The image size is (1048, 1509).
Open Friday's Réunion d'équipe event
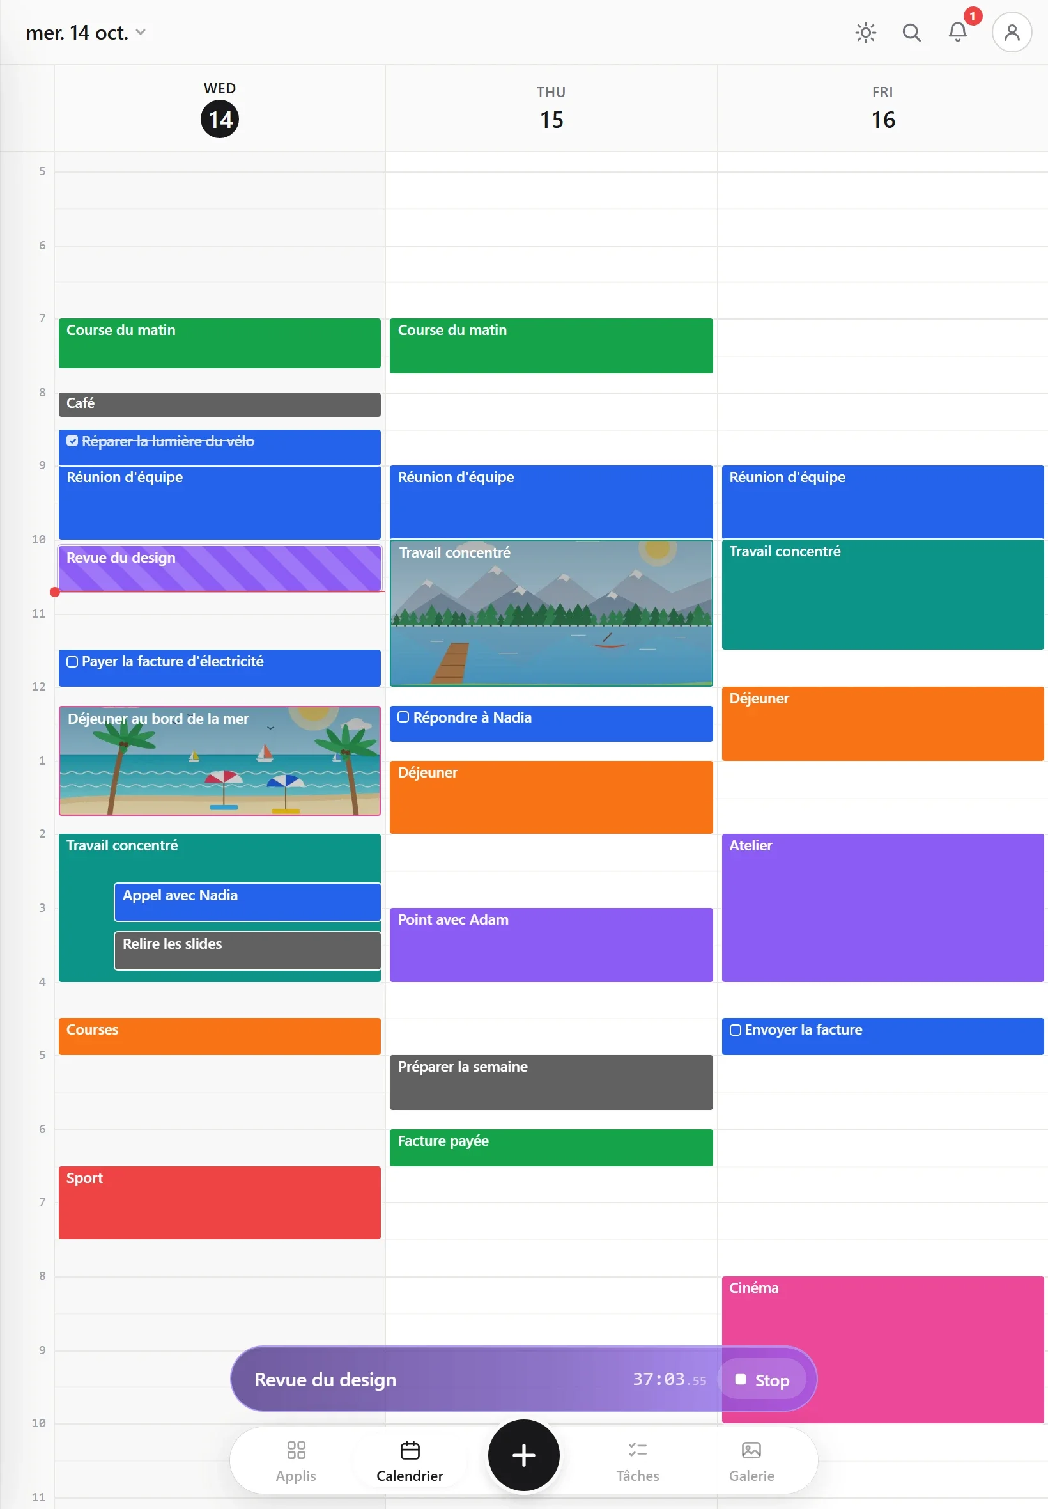point(882,501)
